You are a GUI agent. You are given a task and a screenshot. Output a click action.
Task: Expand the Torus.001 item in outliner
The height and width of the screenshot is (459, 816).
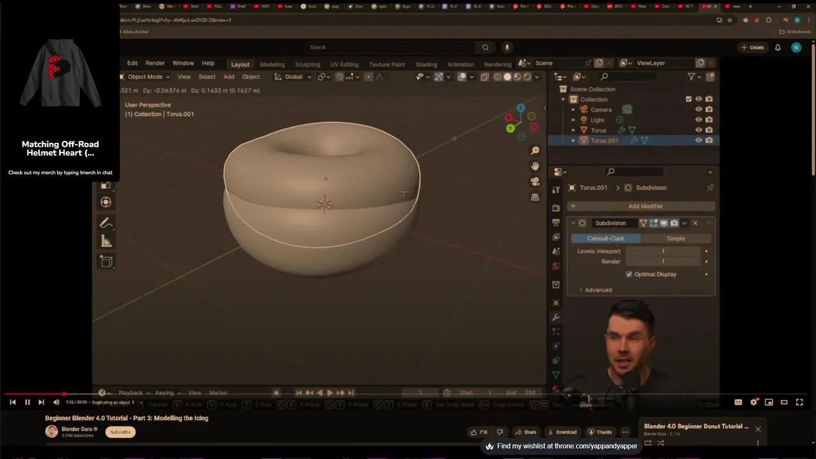tap(573, 140)
